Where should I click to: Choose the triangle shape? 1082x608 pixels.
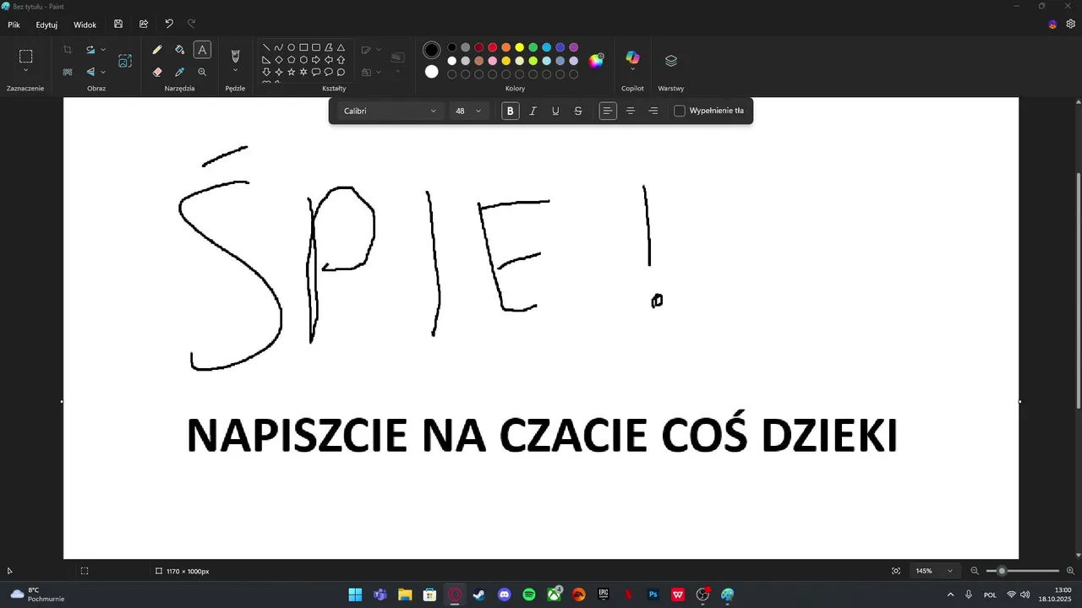(x=341, y=47)
